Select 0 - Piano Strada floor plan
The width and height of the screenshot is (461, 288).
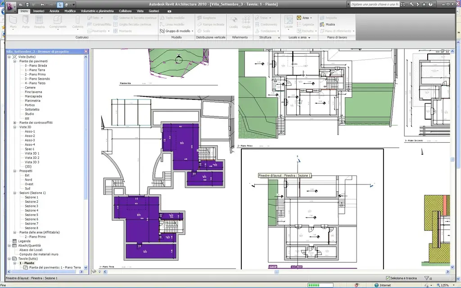click(36, 66)
